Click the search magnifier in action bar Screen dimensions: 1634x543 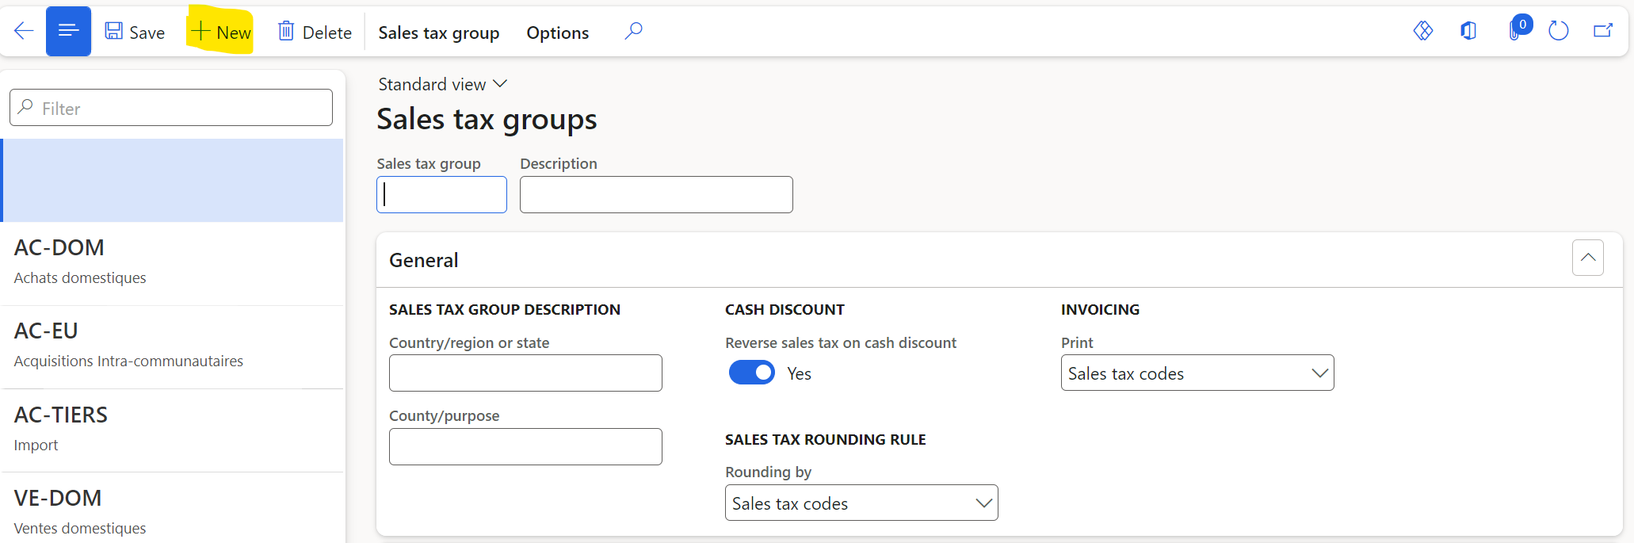(x=633, y=32)
